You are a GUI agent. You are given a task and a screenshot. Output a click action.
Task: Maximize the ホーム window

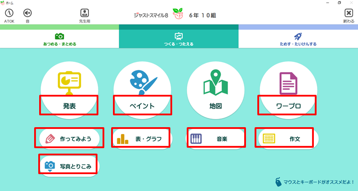click(339, 3)
